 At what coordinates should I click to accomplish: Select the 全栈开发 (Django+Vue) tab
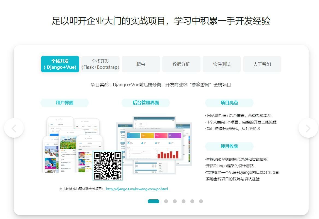click(60, 64)
